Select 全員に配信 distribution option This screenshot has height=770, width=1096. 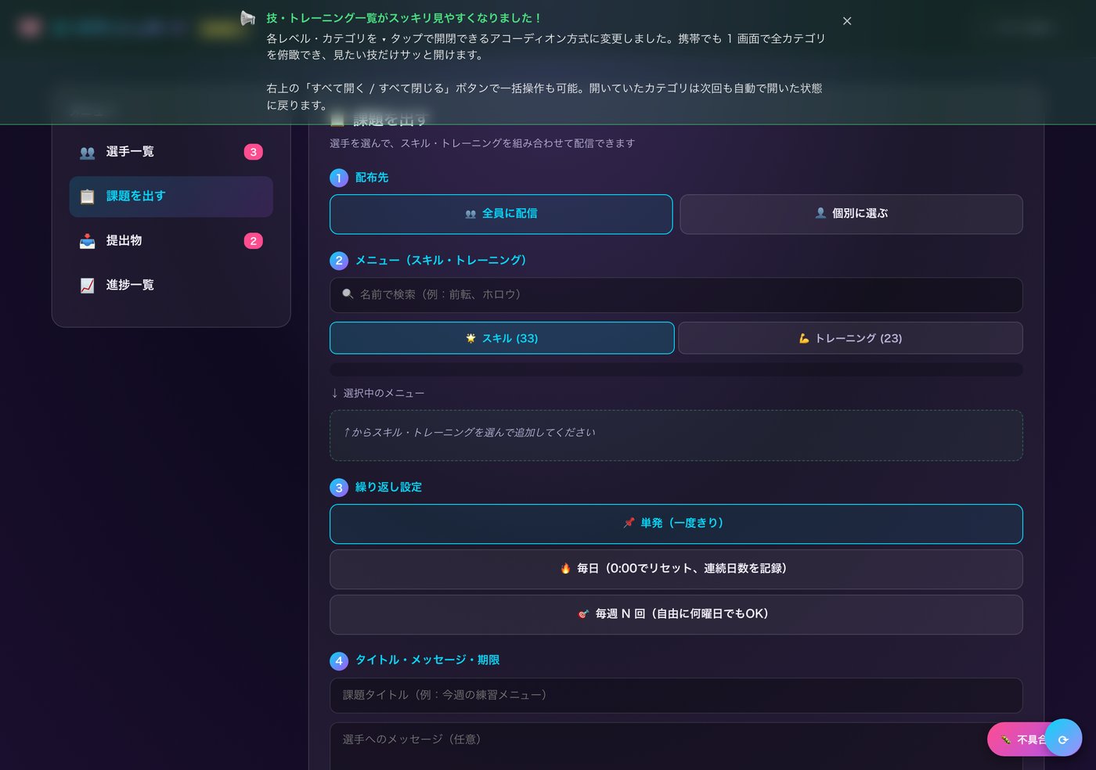(x=501, y=214)
